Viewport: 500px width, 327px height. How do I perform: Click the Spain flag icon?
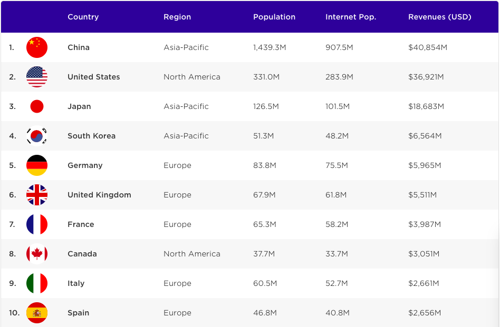(37, 313)
